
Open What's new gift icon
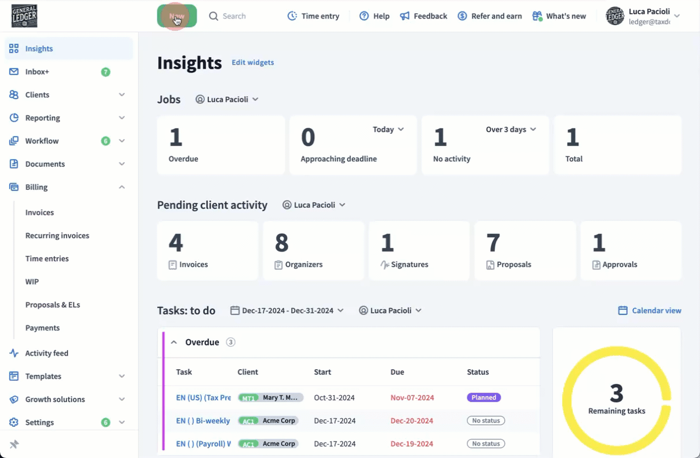[537, 16]
